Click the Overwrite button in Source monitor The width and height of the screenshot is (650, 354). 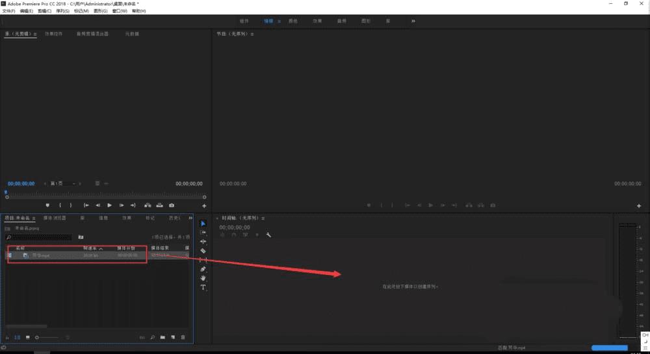click(x=160, y=205)
